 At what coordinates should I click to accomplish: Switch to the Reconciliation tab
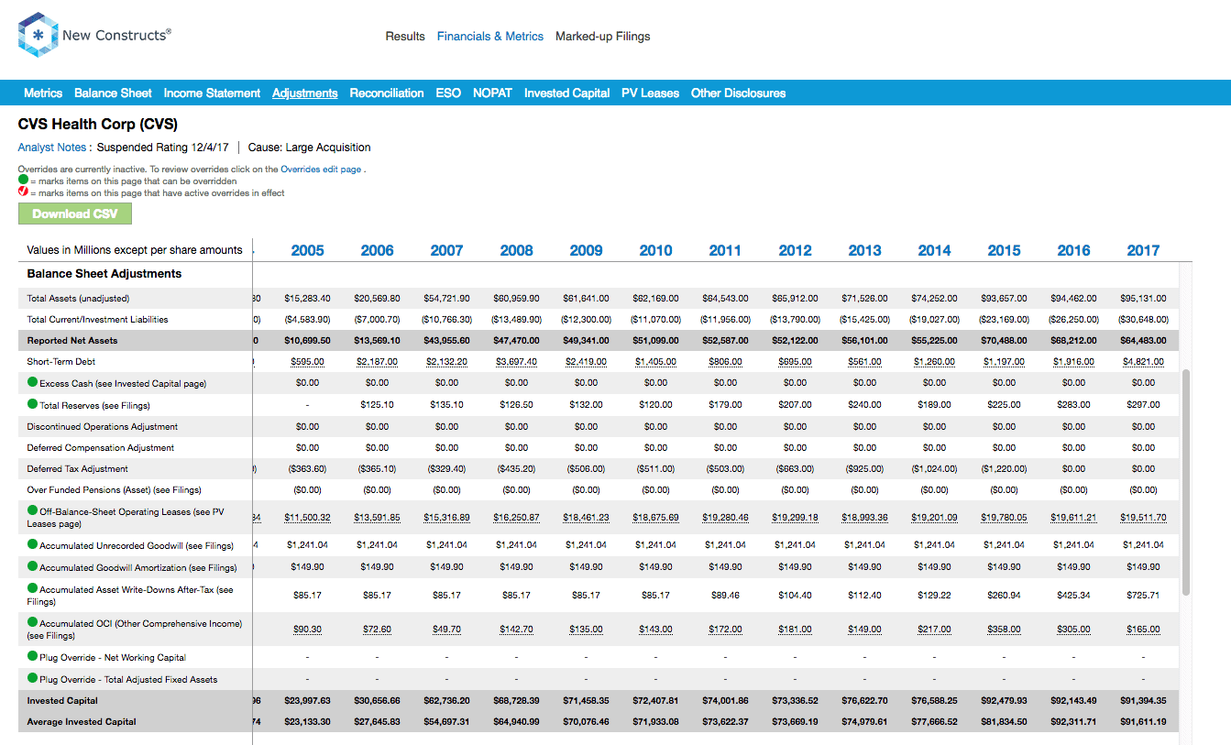click(387, 93)
